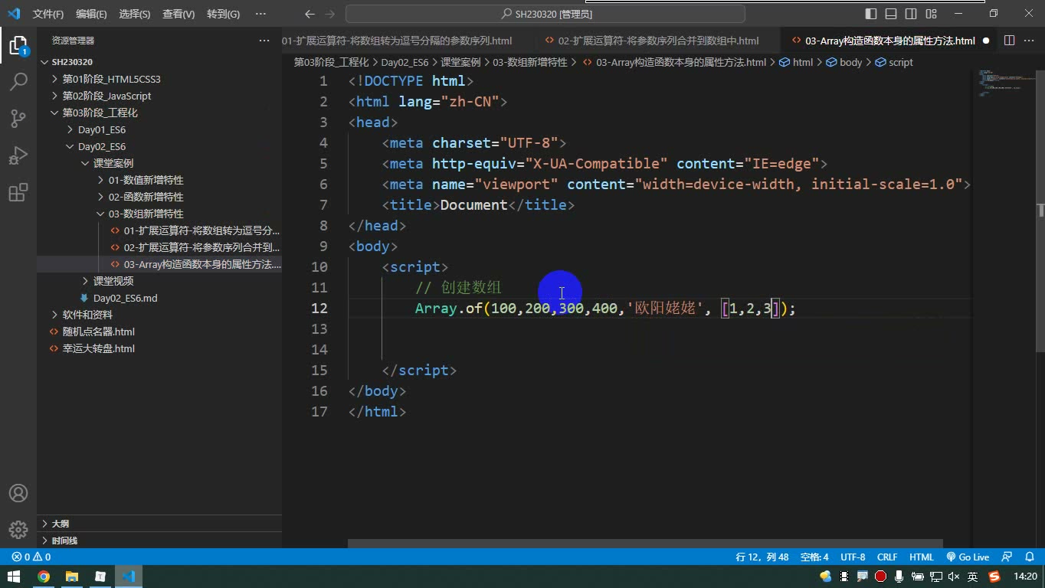Viewport: 1045px width, 588px height.
Task: Open the Extensions view
Action: point(18,192)
